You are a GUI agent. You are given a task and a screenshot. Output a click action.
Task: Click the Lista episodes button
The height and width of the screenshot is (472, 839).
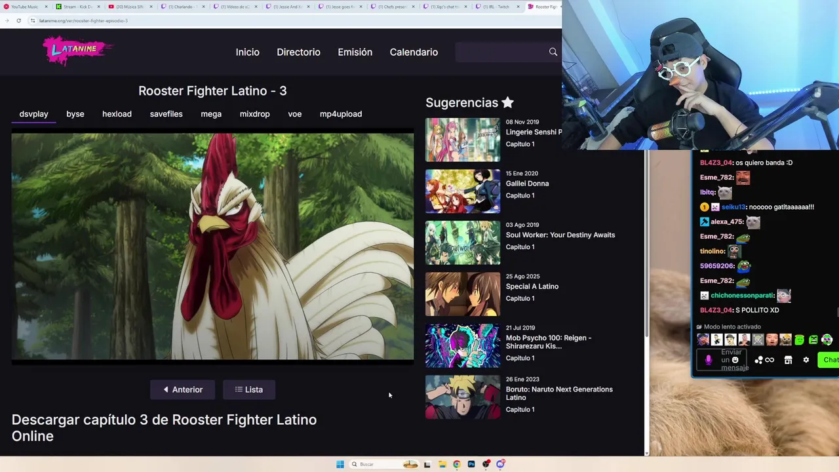click(x=249, y=389)
